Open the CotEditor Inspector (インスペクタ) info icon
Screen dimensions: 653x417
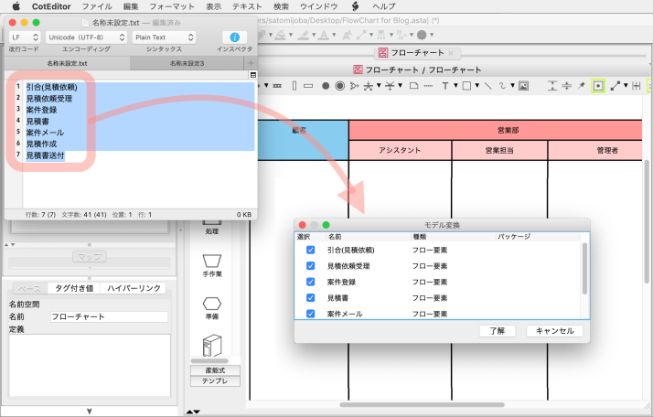pos(235,37)
